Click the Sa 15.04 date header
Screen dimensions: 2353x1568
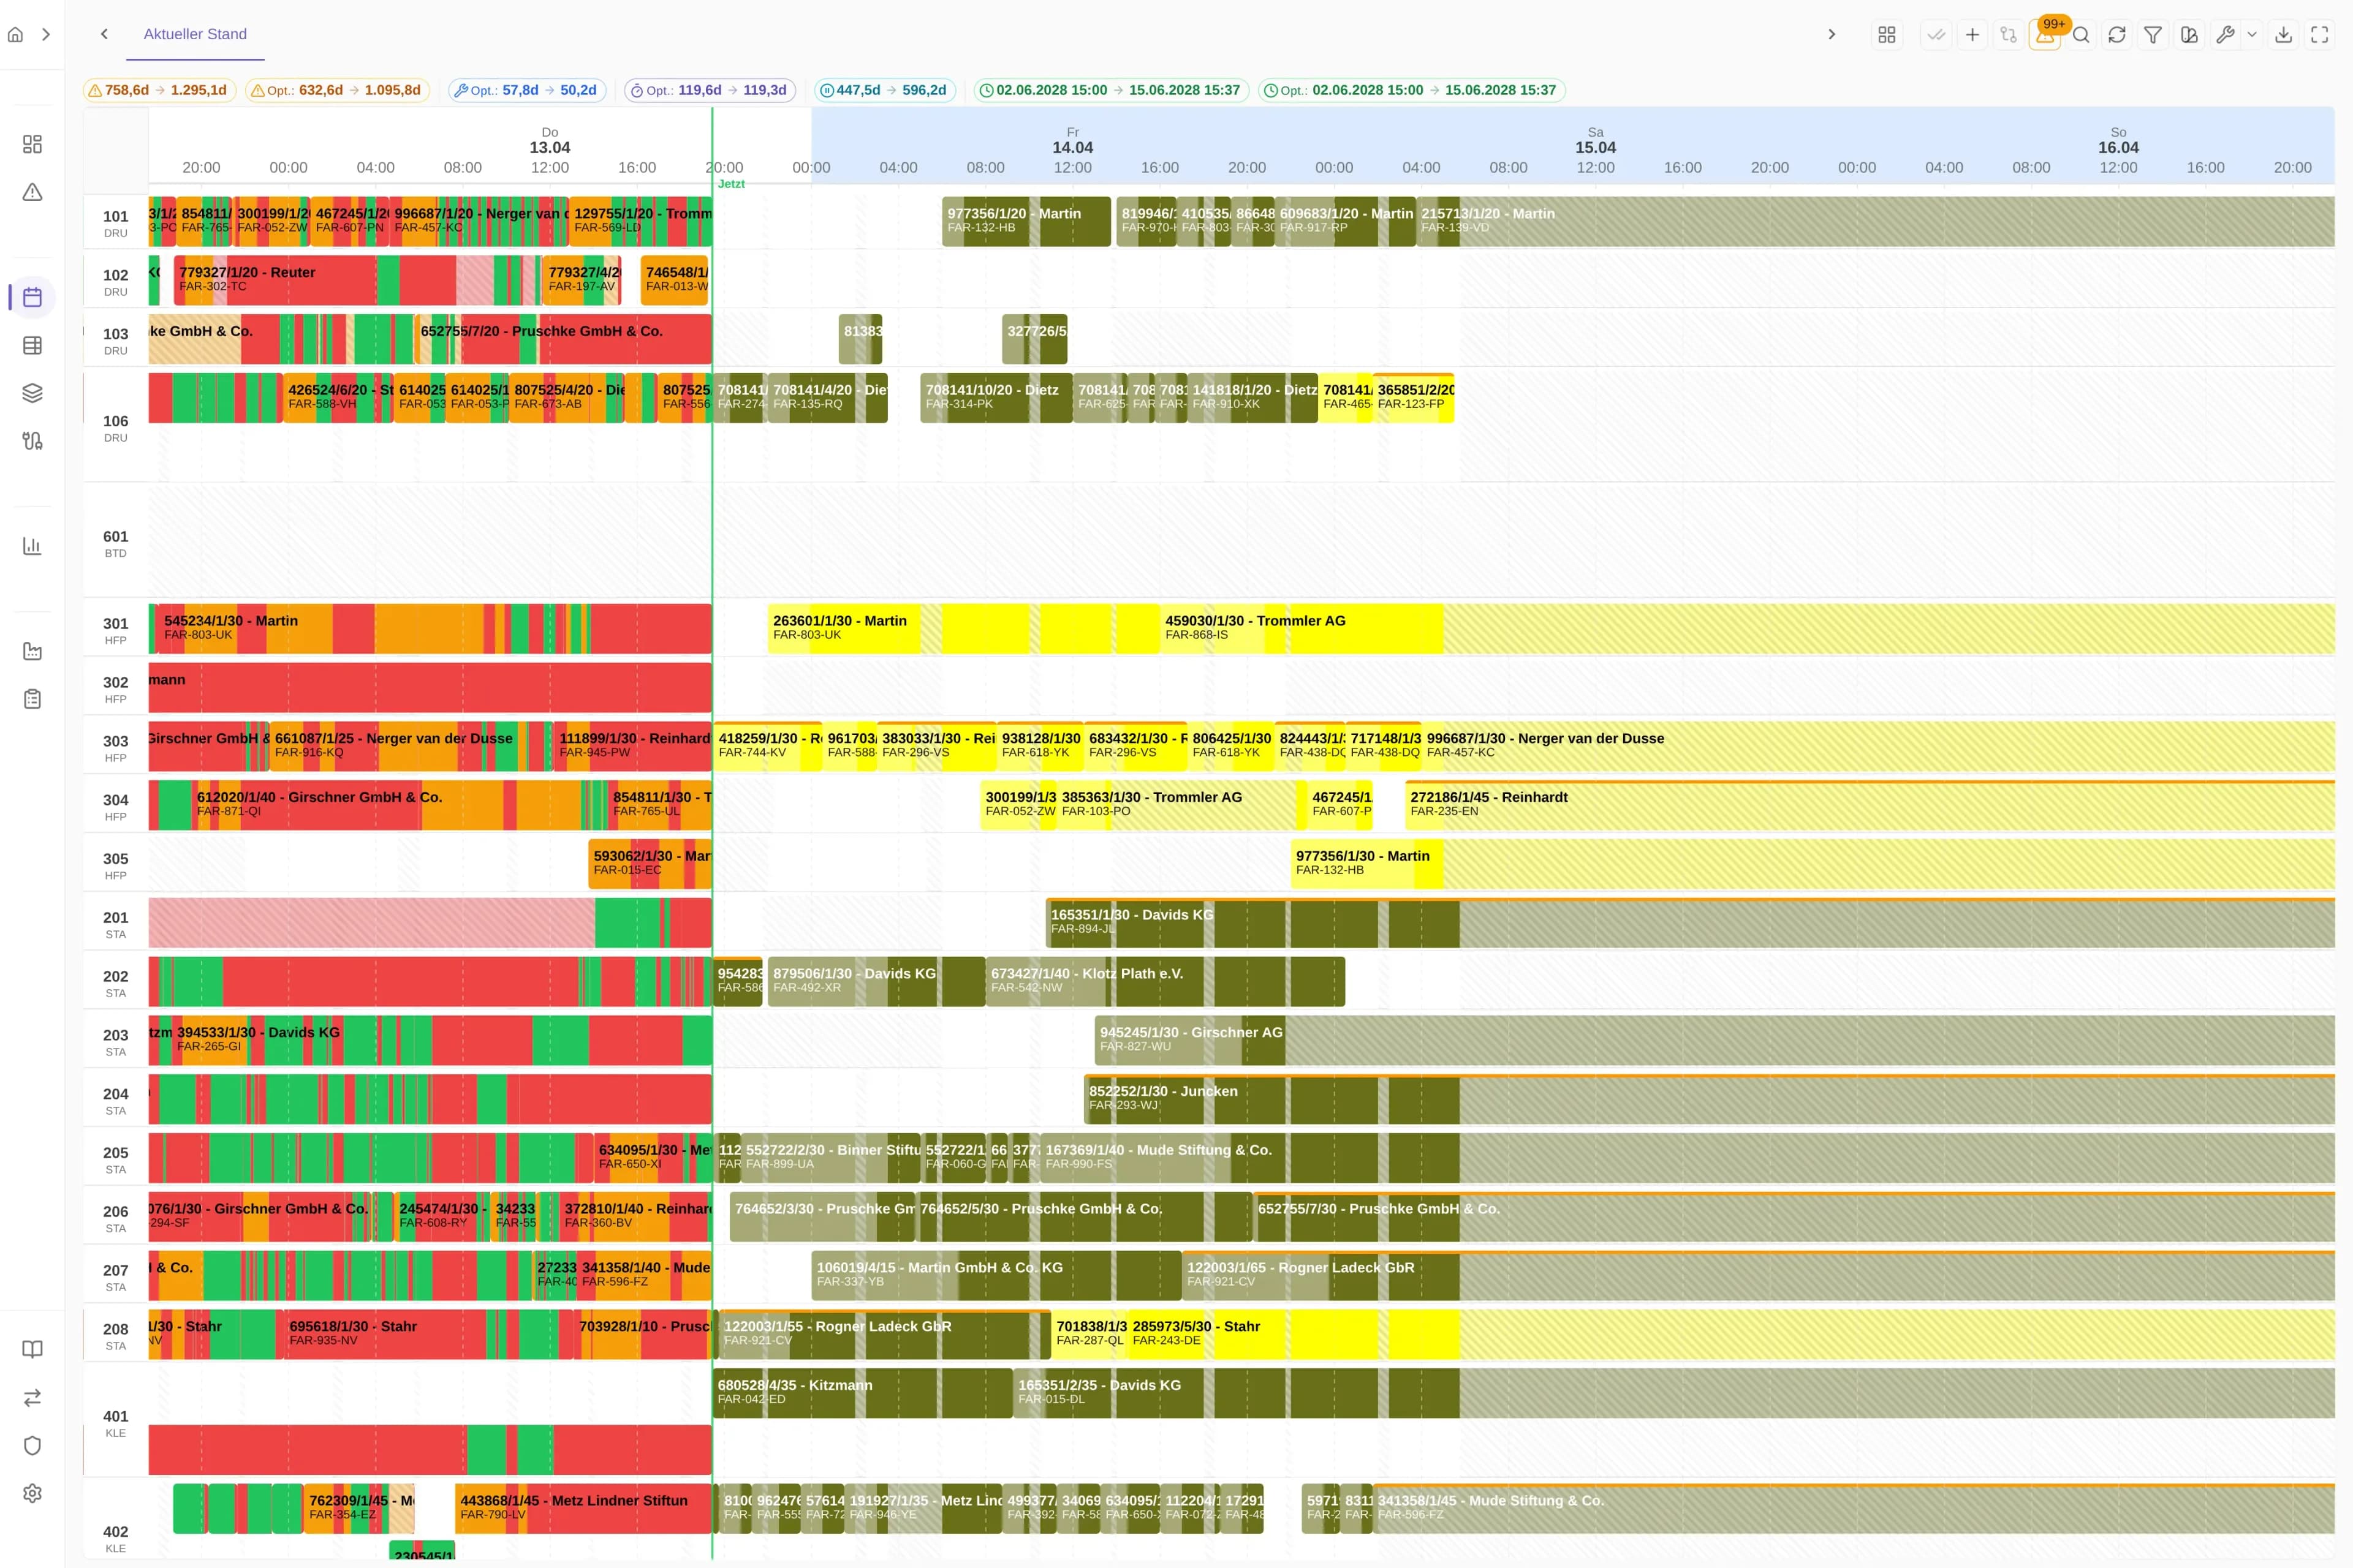point(1596,141)
